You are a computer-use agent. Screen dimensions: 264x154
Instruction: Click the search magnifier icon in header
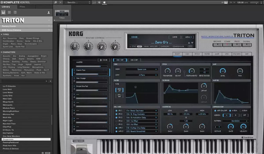(56, 2)
